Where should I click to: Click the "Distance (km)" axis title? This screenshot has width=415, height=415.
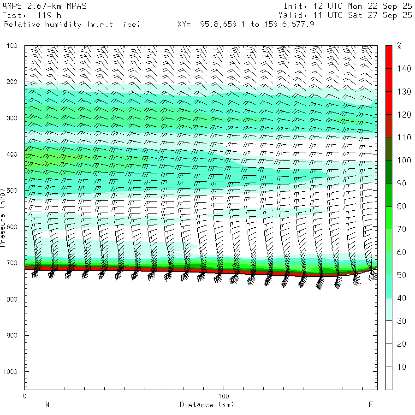(x=207, y=405)
